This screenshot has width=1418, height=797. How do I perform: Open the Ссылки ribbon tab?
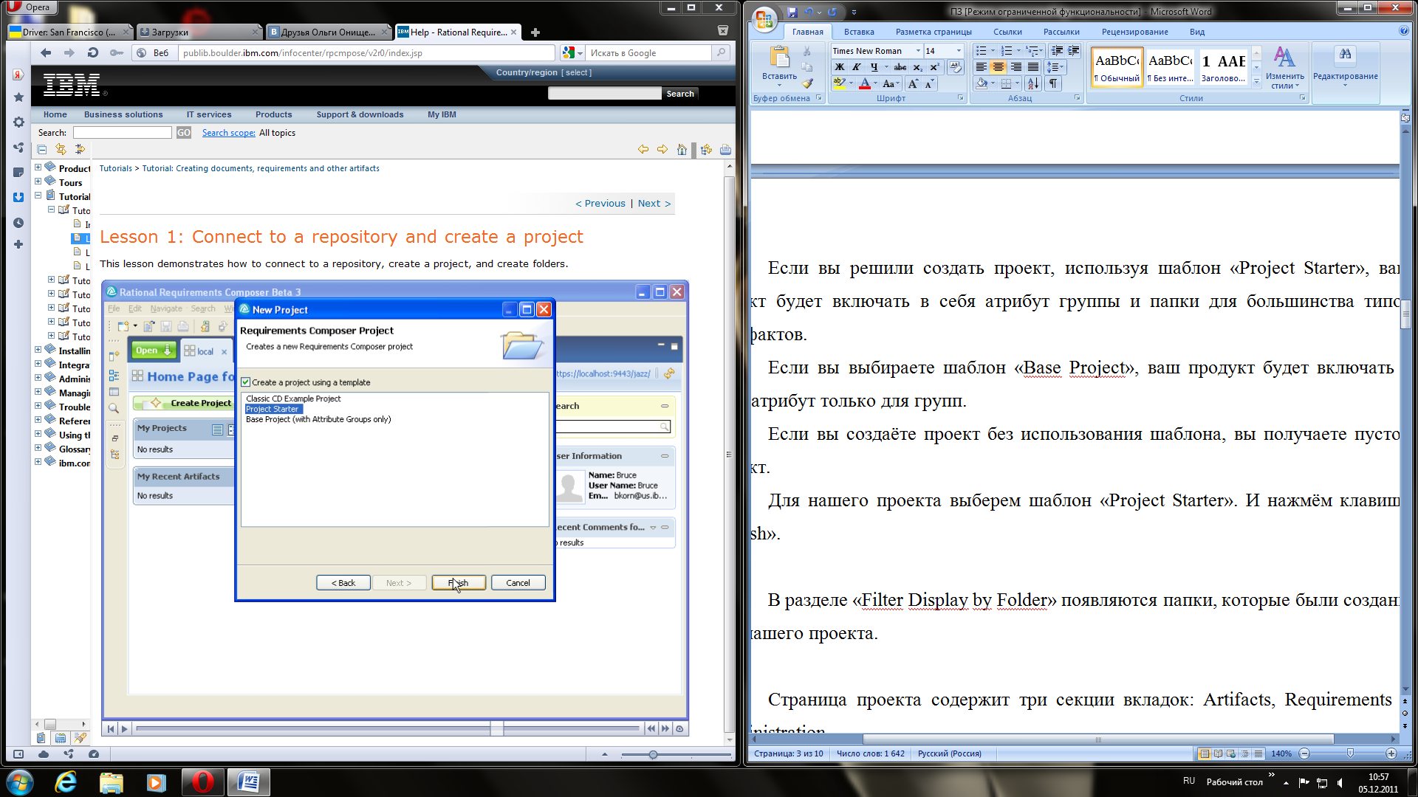pos(1007,32)
